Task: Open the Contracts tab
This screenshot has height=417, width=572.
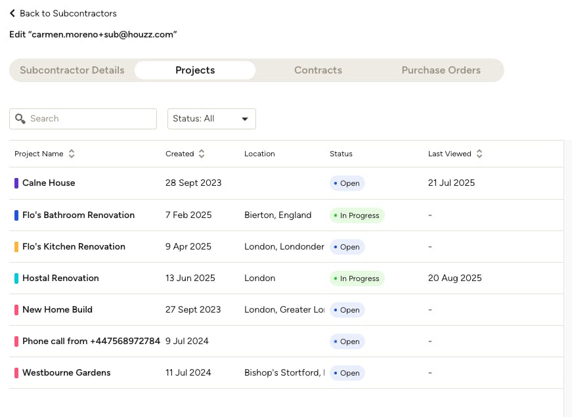Action: (x=318, y=70)
